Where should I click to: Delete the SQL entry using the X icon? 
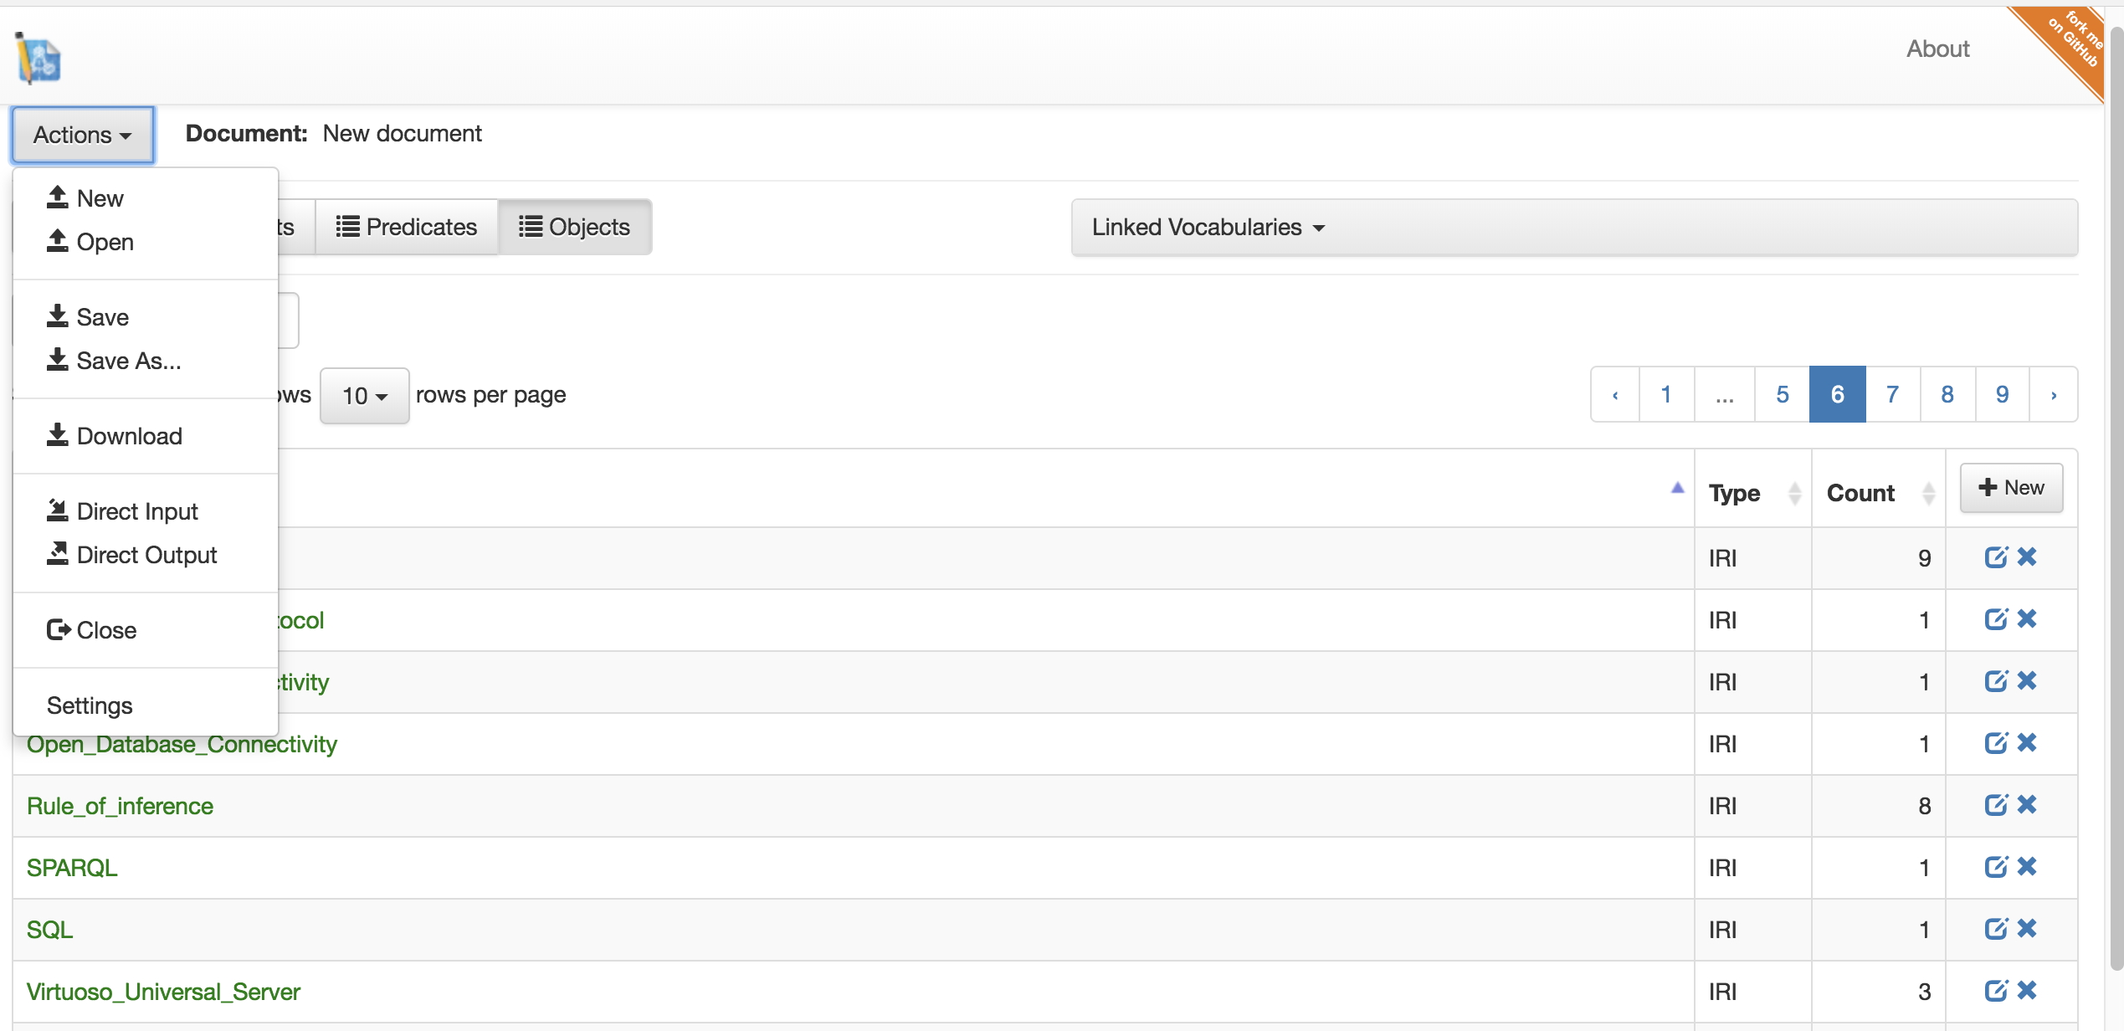pos(2028,929)
